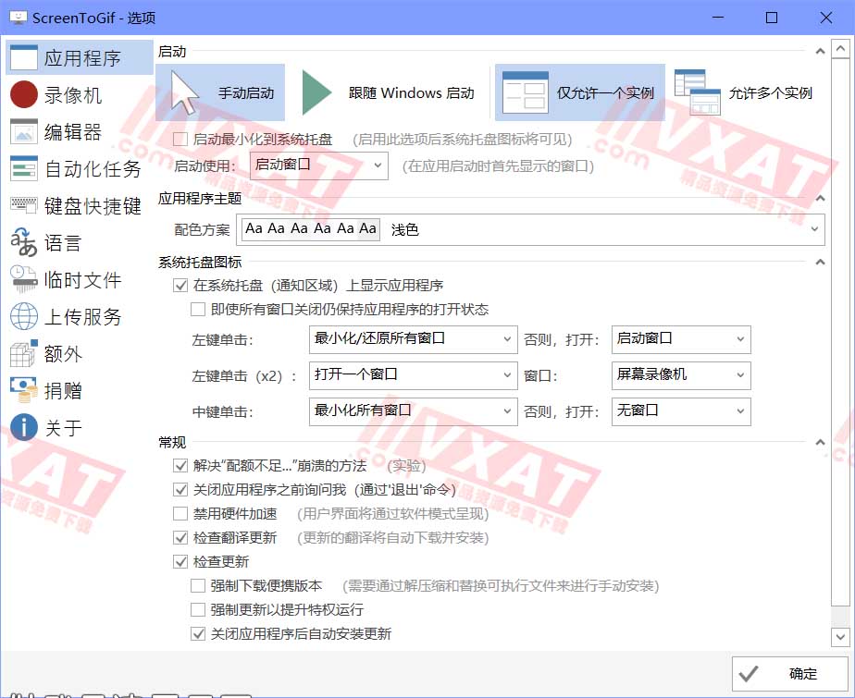Viewport: 855px width, 698px height.
Task: Select 仅允许一个实例 option
Action: 580,92
